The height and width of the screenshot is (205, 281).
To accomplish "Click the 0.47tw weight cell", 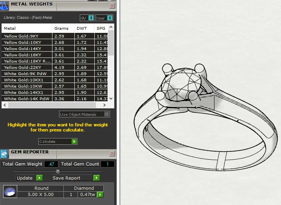I will (87, 194).
